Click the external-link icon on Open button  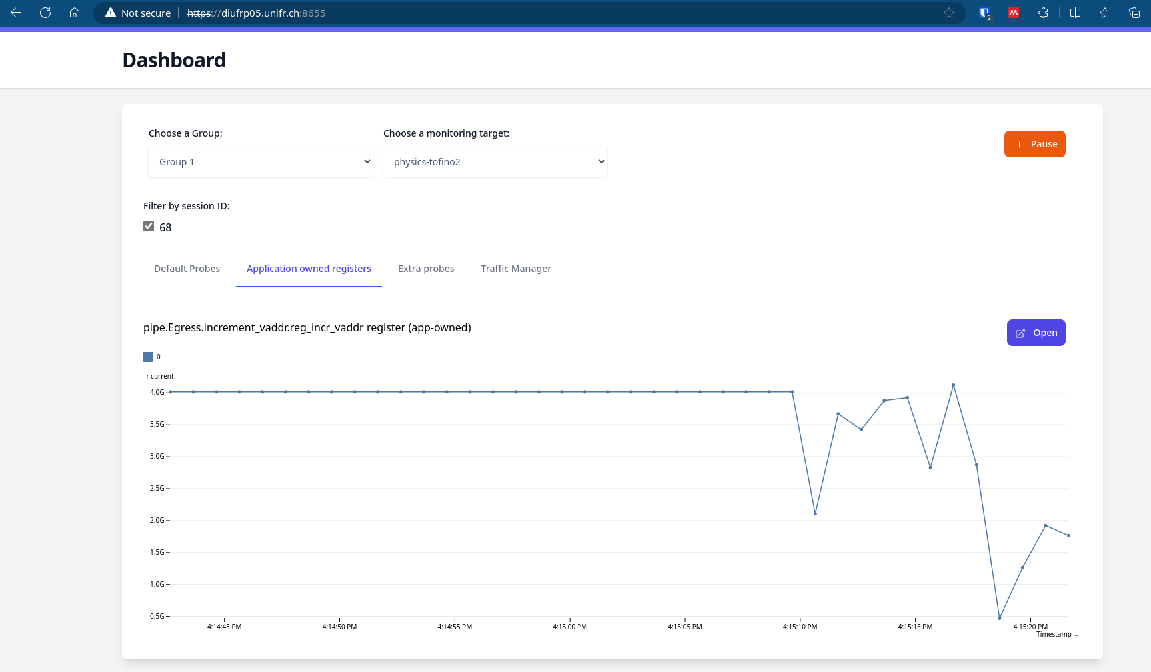tap(1020, 333)
